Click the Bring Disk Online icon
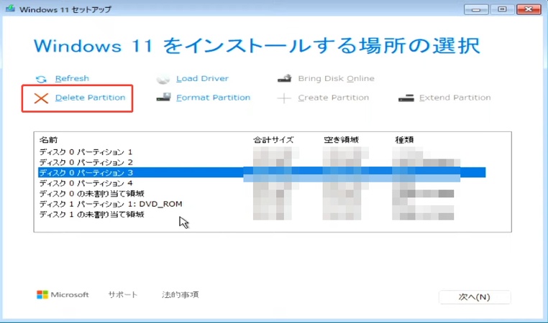Viewport: 548px width, 323px height. pos(285,79)
